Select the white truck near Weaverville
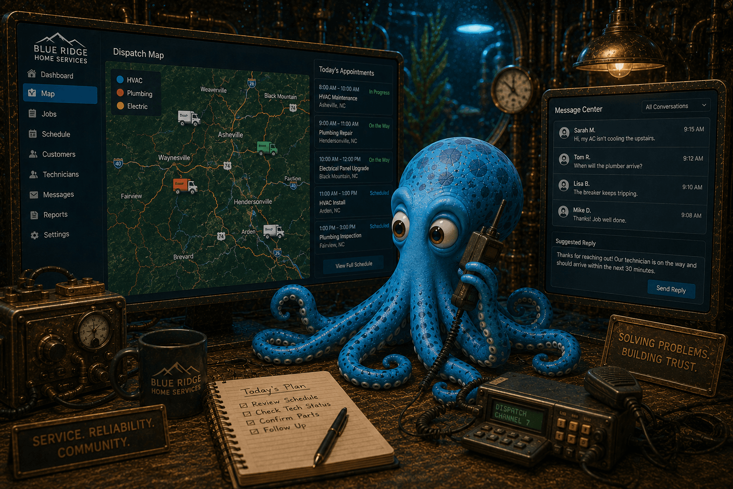733x489 pixels. click(188, 117)
